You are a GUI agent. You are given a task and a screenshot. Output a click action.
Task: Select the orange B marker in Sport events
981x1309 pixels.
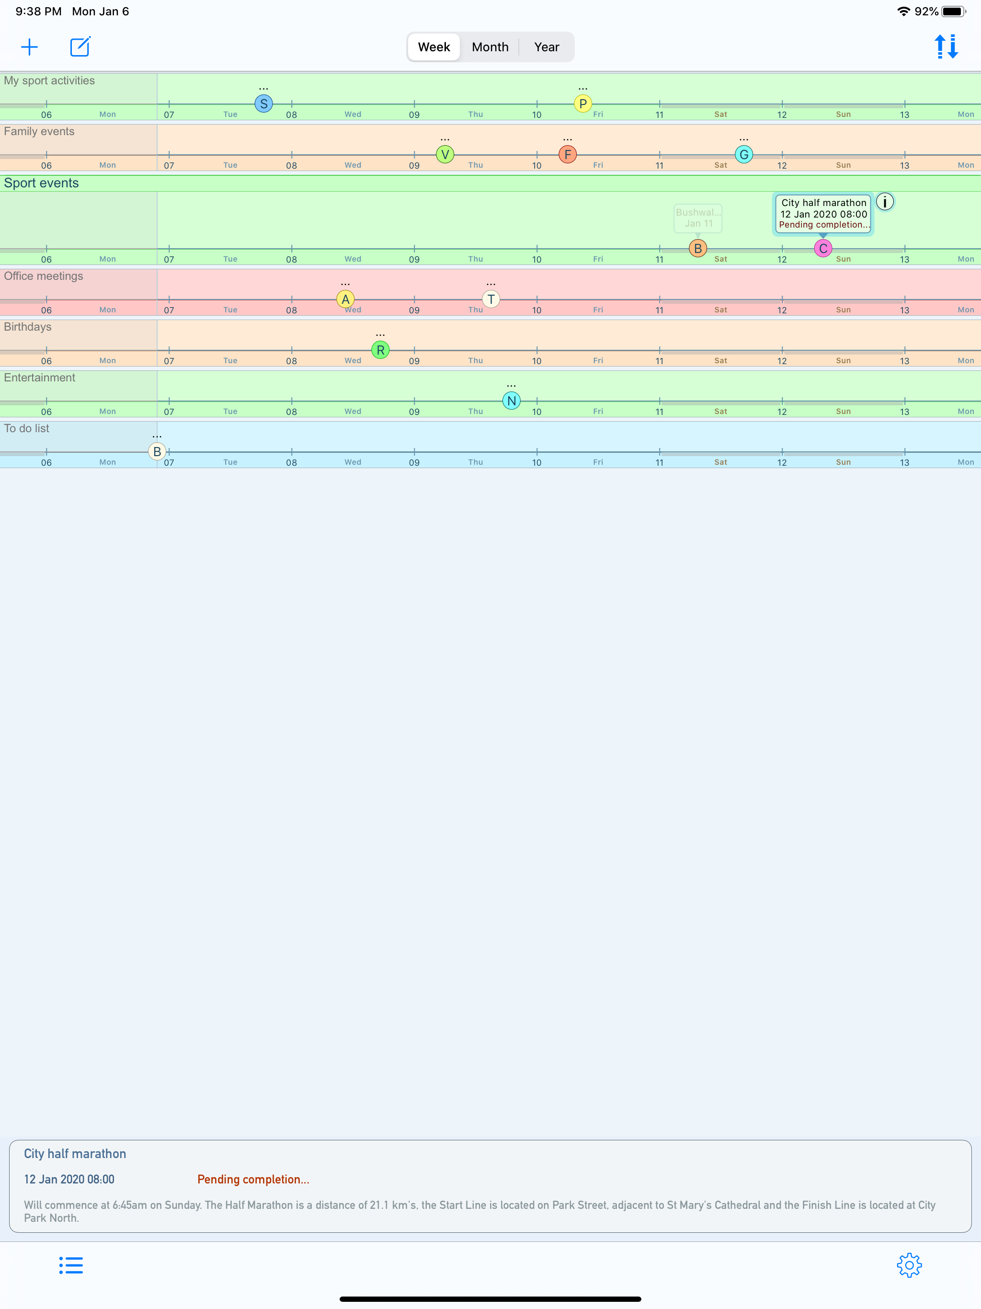pyautogui.click(x=697, y=248)
